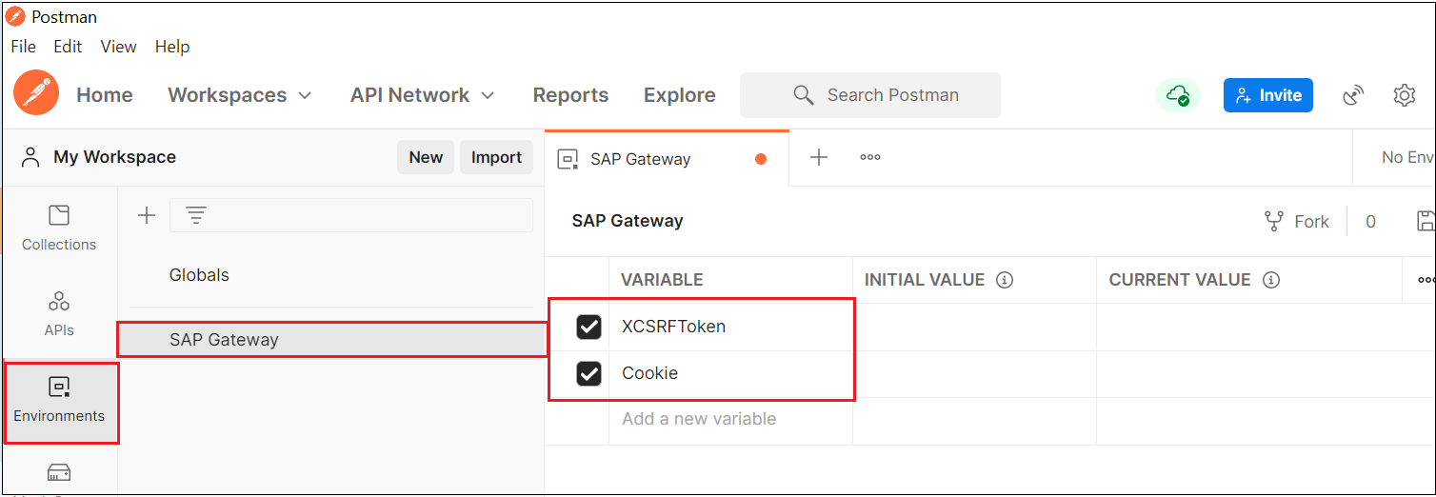Uncheck the Cookie variable checkbox

click(x=589, y=373)
